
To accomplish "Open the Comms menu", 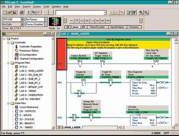I will tap(37, 7).
